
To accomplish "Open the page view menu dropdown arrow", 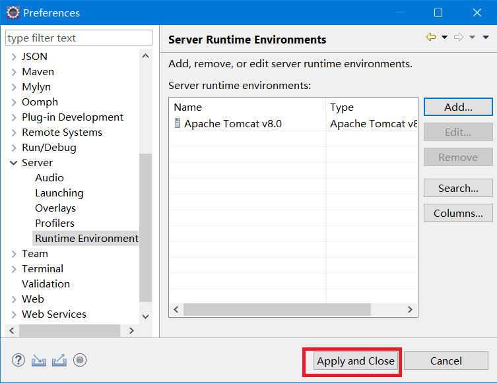I will coord(486,38).
